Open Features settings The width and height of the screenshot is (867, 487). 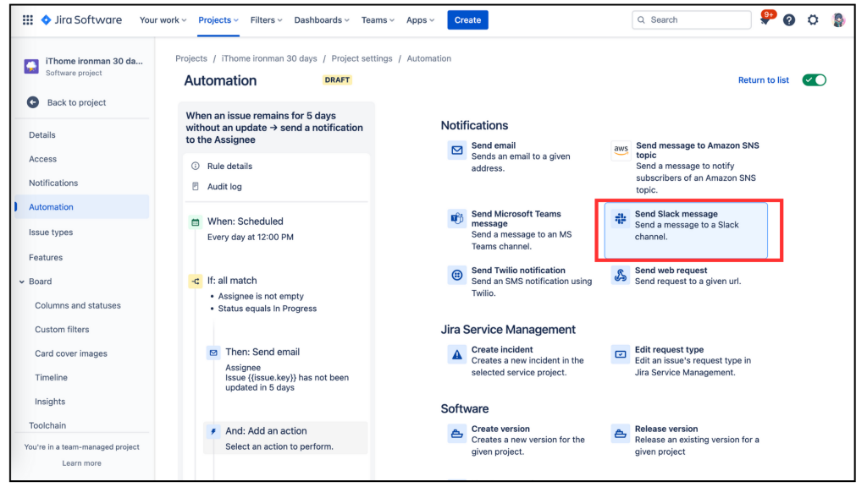[x=46, y=257]
